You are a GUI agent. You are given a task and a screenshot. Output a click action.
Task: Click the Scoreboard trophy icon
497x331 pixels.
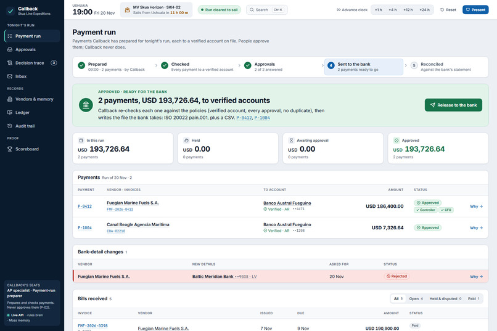[10, 149]
